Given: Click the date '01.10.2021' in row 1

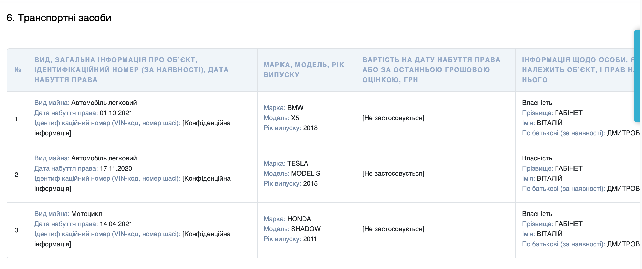Looking at the screenshot, I should (x=115, y=113).
